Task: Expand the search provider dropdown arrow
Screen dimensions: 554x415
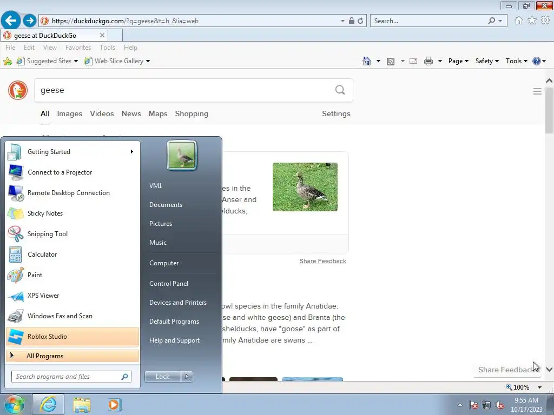Action: tap(500, 21)
